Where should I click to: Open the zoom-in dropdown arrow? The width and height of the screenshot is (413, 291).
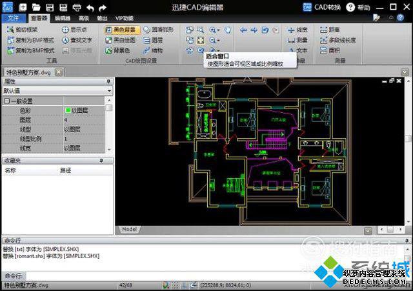(218, 30)
